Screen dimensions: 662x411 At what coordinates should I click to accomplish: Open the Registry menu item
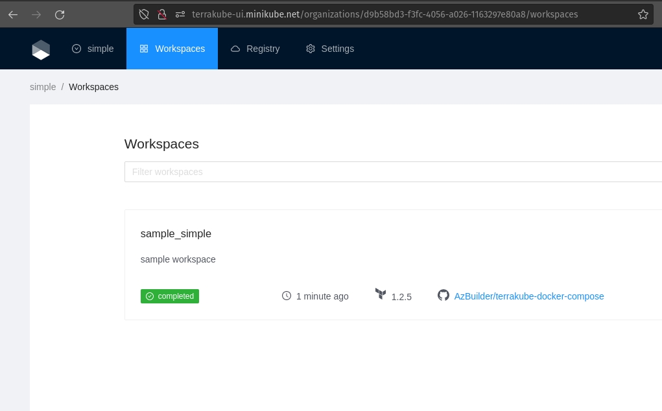255,49
